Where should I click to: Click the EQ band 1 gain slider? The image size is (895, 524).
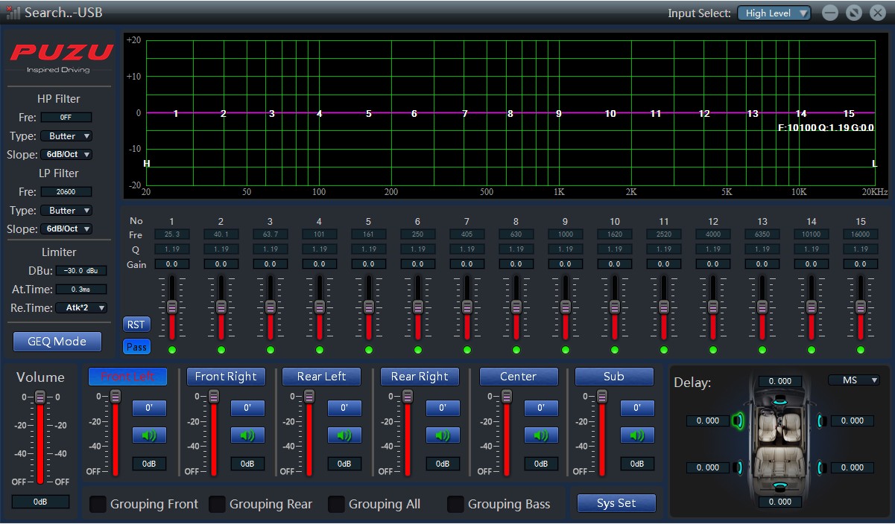tap(172, 307)
